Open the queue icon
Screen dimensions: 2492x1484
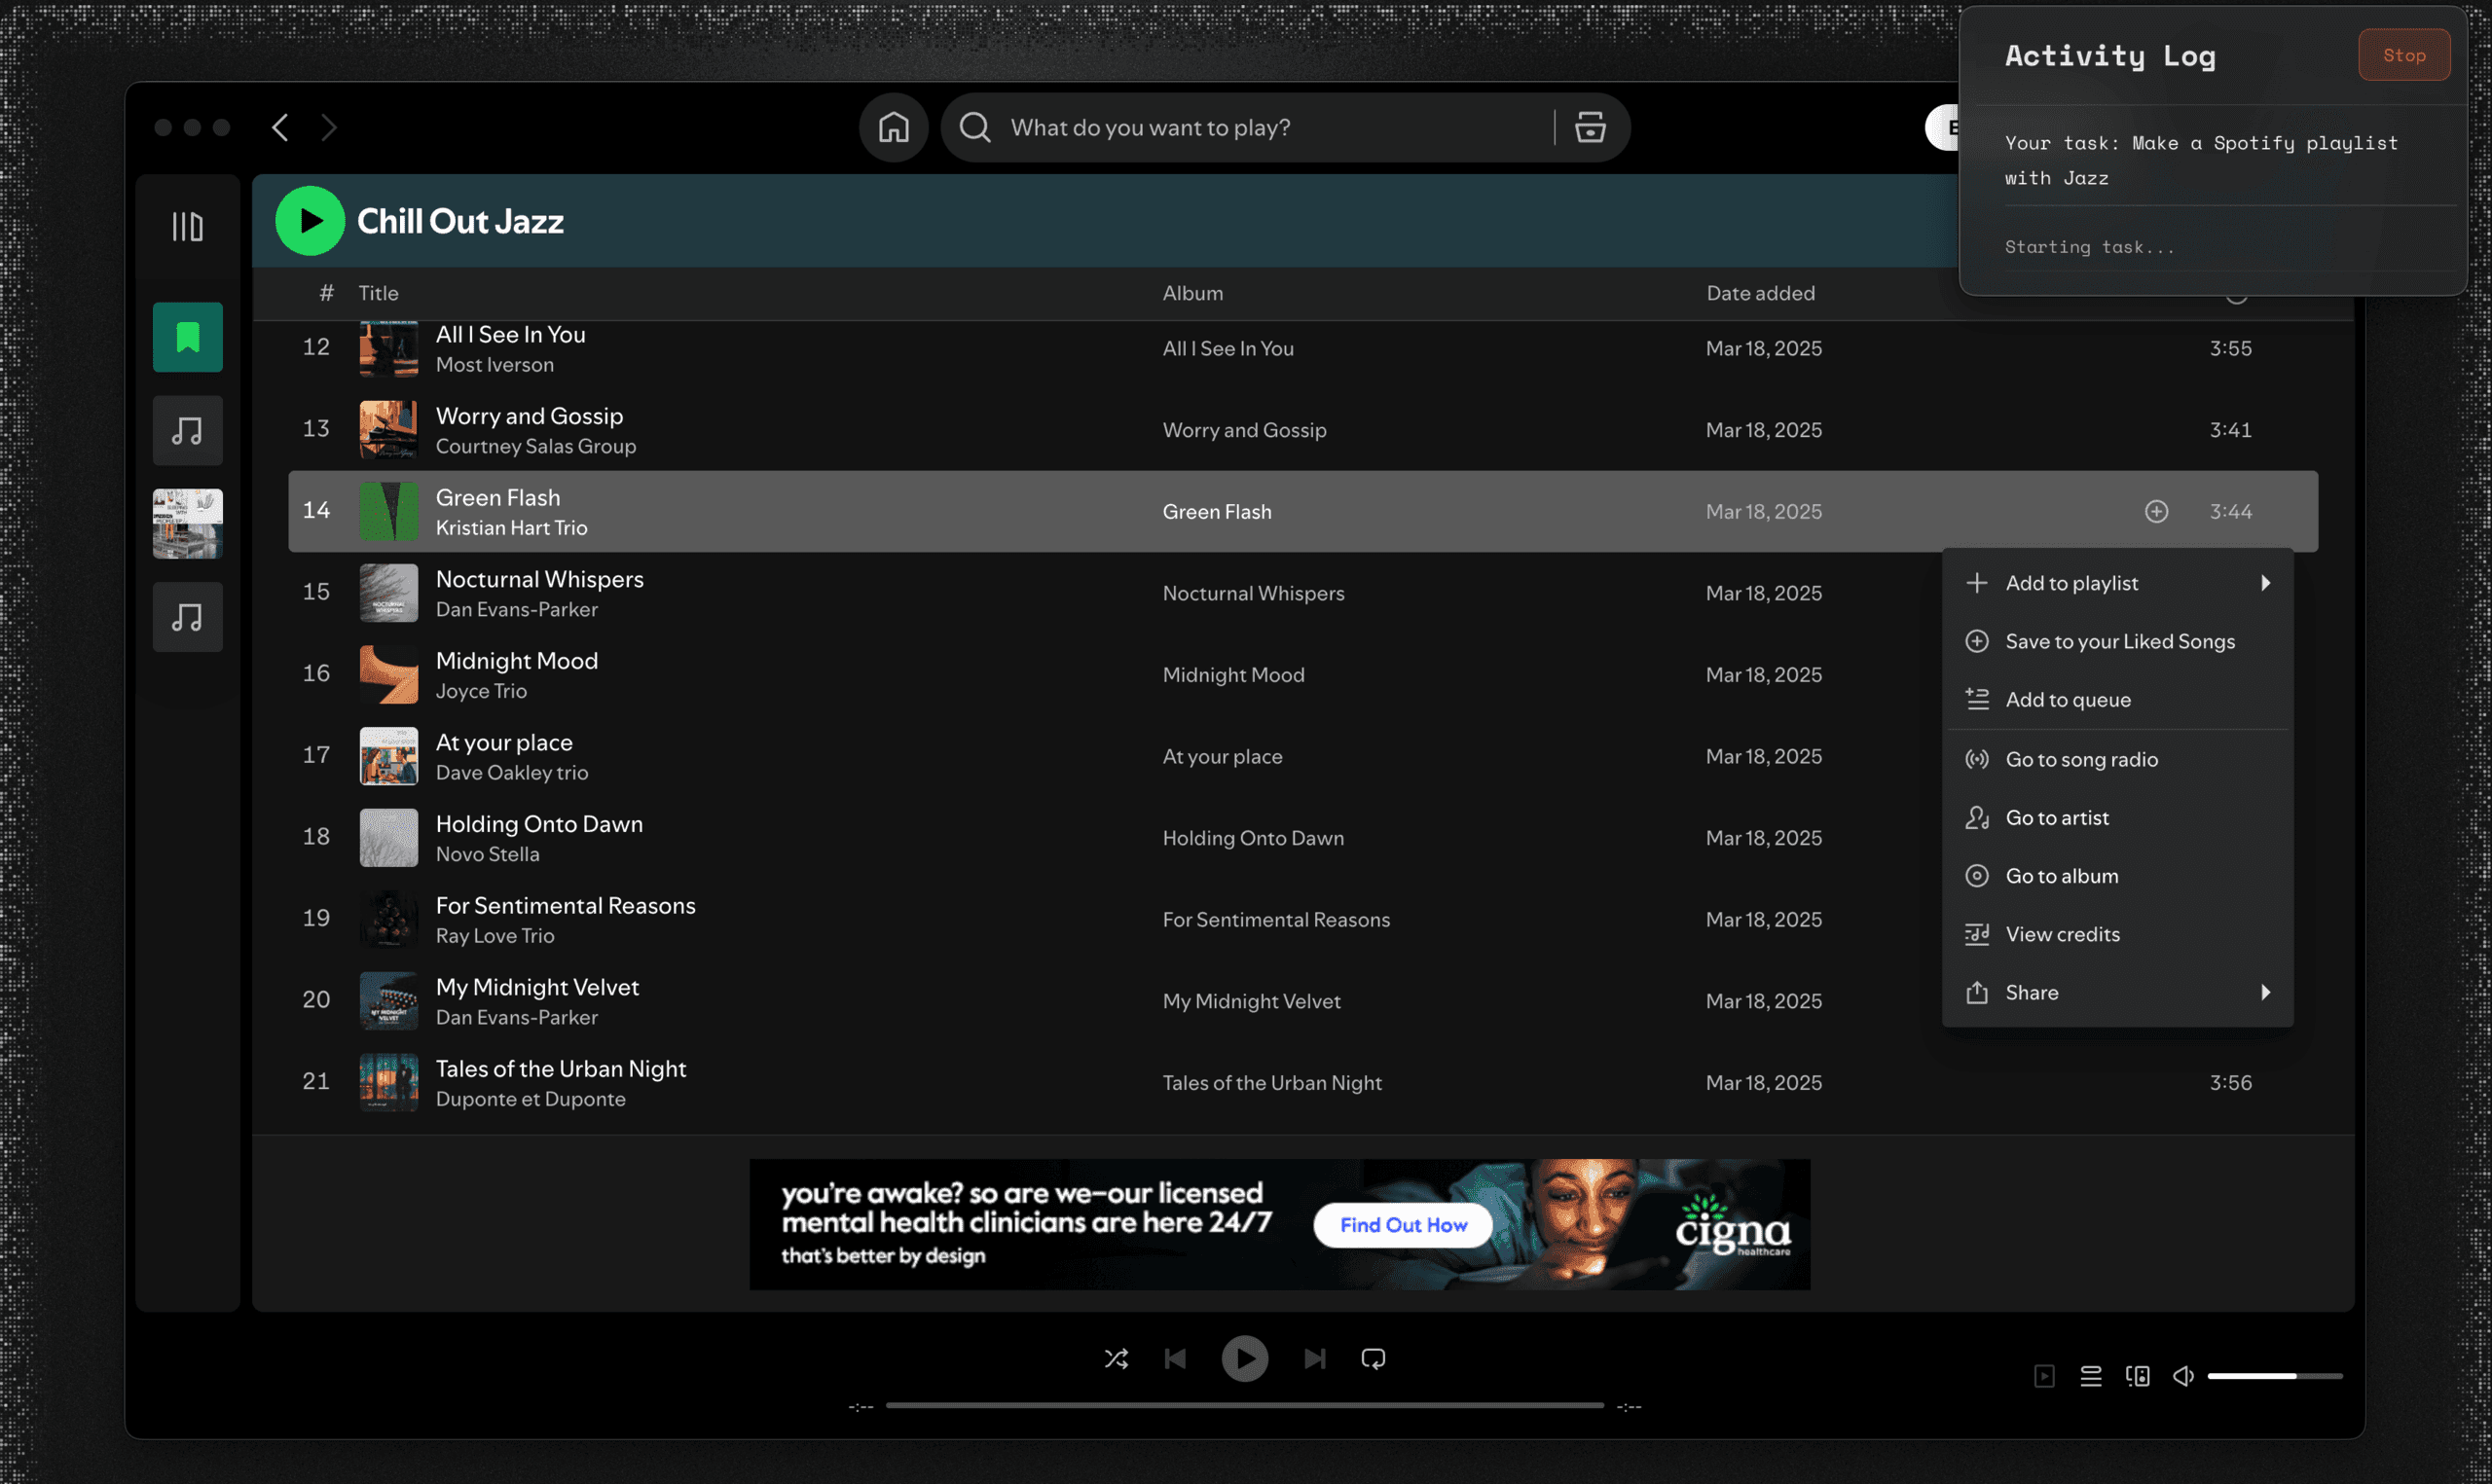2090,1376
